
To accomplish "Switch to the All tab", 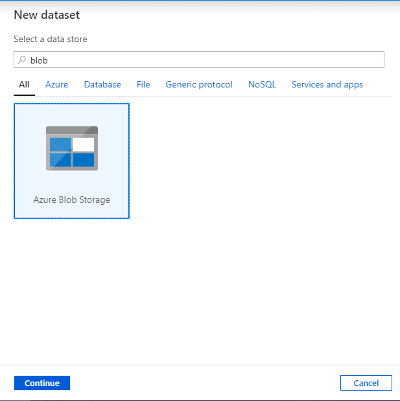I will pyautogui.click(x=24, y=84).
